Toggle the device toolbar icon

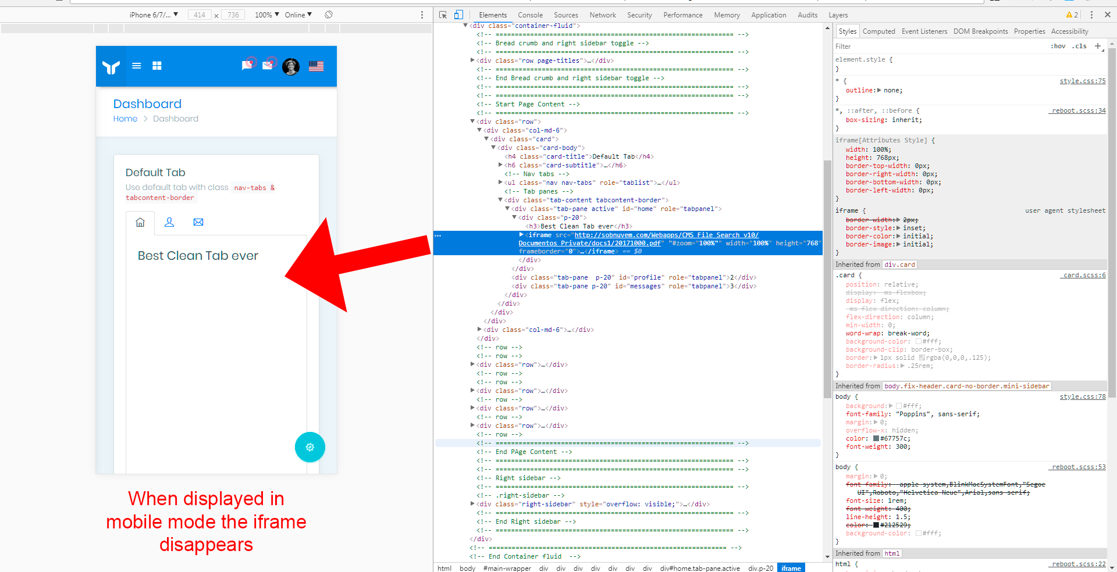[x=458, y=15]
